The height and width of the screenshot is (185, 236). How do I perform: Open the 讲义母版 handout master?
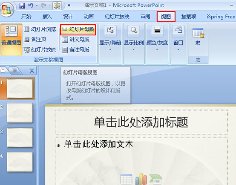pos(76,40)
